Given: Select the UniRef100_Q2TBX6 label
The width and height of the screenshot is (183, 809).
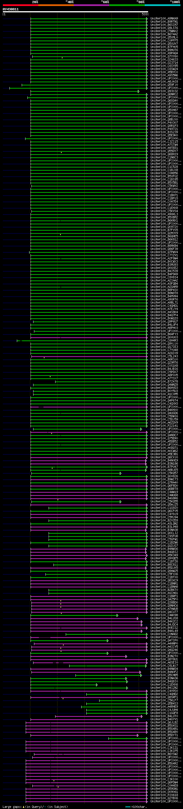Looking at the screenshot, I should click(164, 798).
